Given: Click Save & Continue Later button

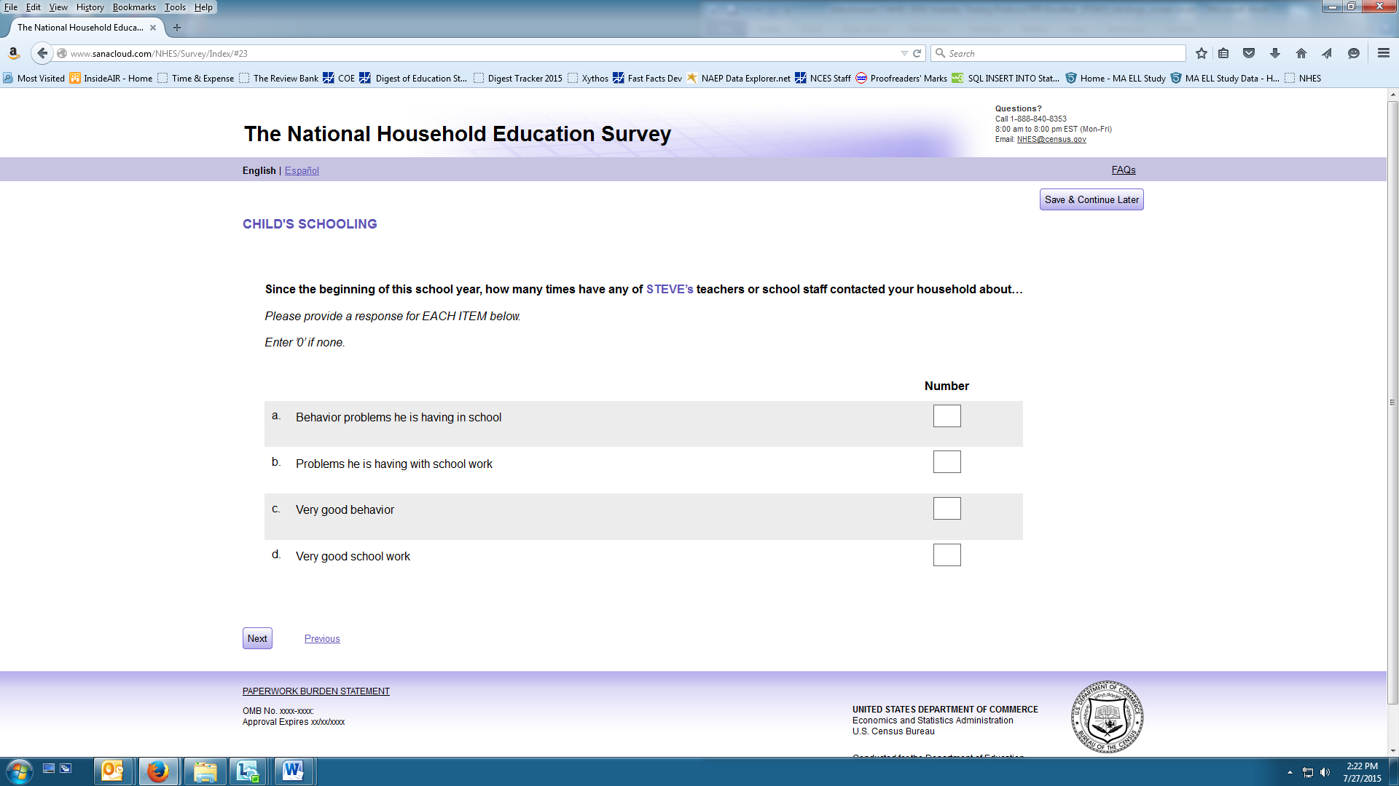Looking at the screenshot, I should [1091, 199].
